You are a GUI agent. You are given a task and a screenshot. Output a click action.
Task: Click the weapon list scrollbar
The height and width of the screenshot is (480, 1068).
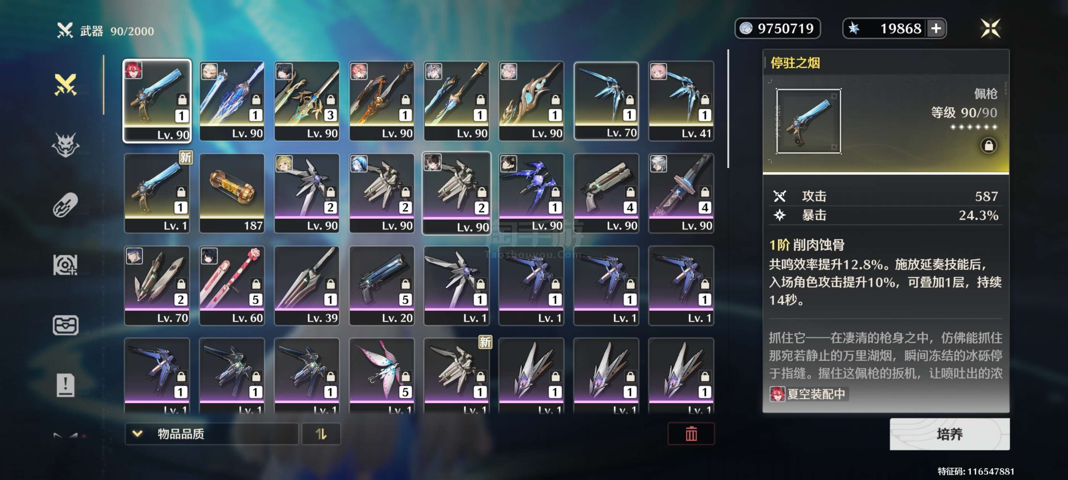pos(728,109)
